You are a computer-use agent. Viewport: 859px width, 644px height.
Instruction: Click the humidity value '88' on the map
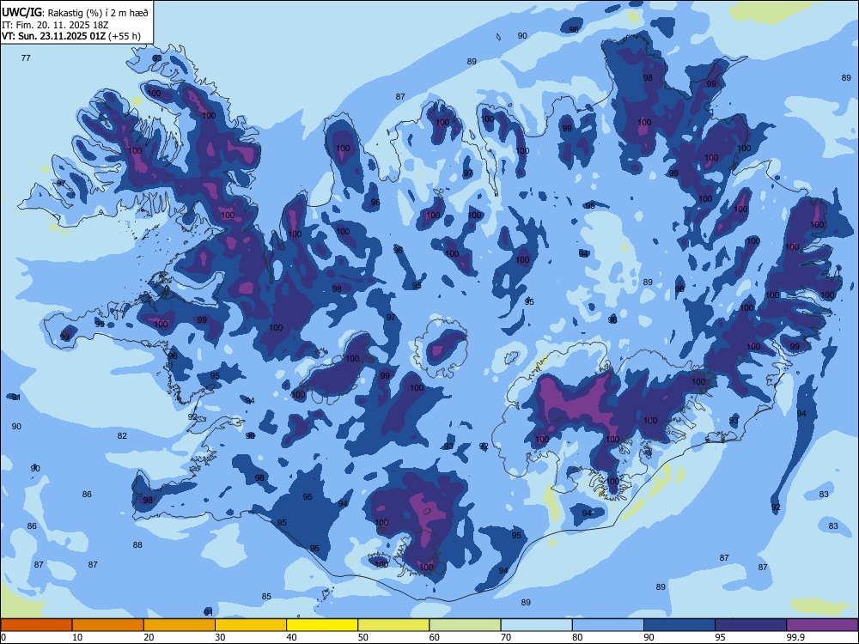[x=137, y=545]
